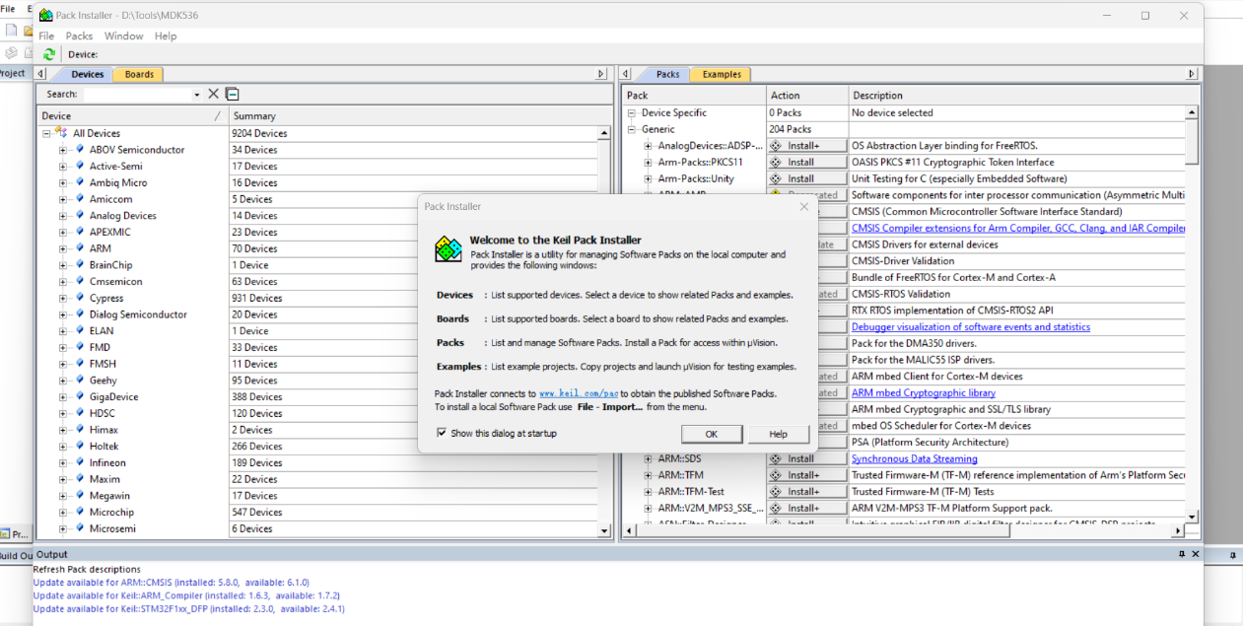Collapse the Generic packs node
Image resolution: width=1243 pixels, height=626 pixels.
click(632, 129)
